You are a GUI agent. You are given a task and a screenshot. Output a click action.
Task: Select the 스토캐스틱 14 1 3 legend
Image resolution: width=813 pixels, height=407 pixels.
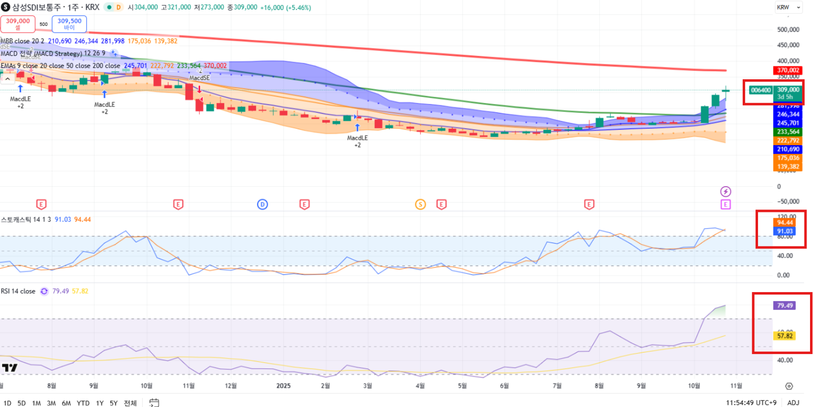click(26, 219)
